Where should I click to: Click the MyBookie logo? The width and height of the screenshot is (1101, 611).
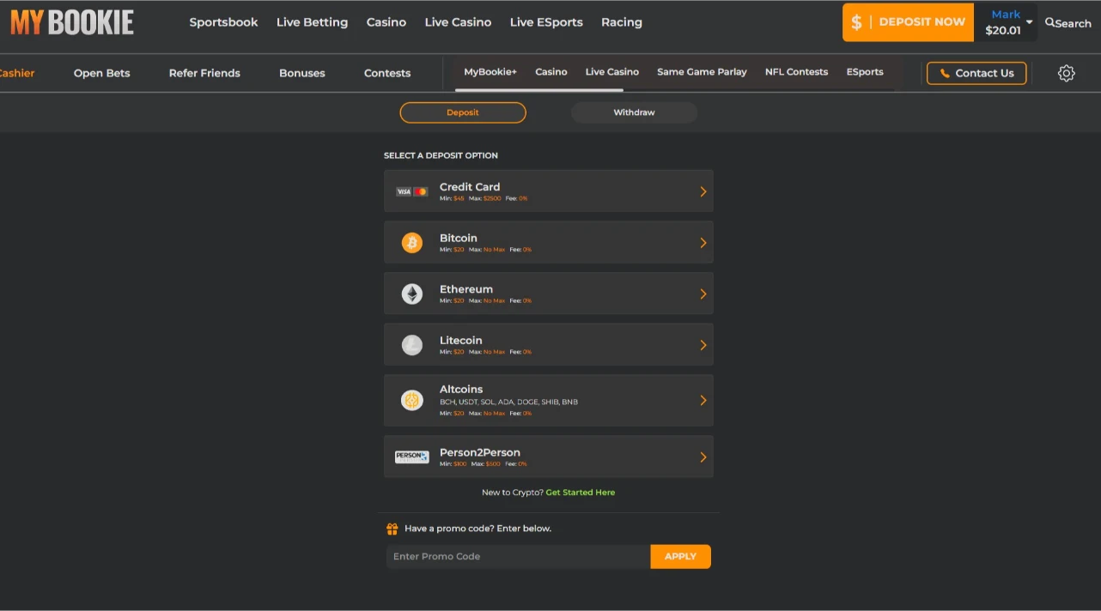coord(72,22)
